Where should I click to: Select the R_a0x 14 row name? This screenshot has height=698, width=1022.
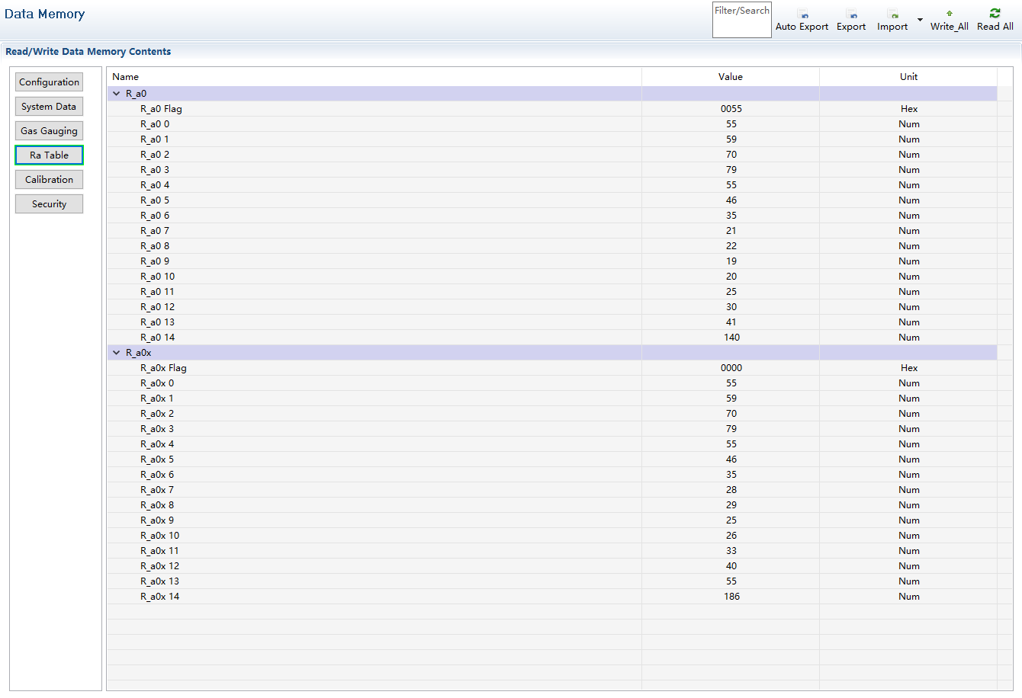click(160, 597)
